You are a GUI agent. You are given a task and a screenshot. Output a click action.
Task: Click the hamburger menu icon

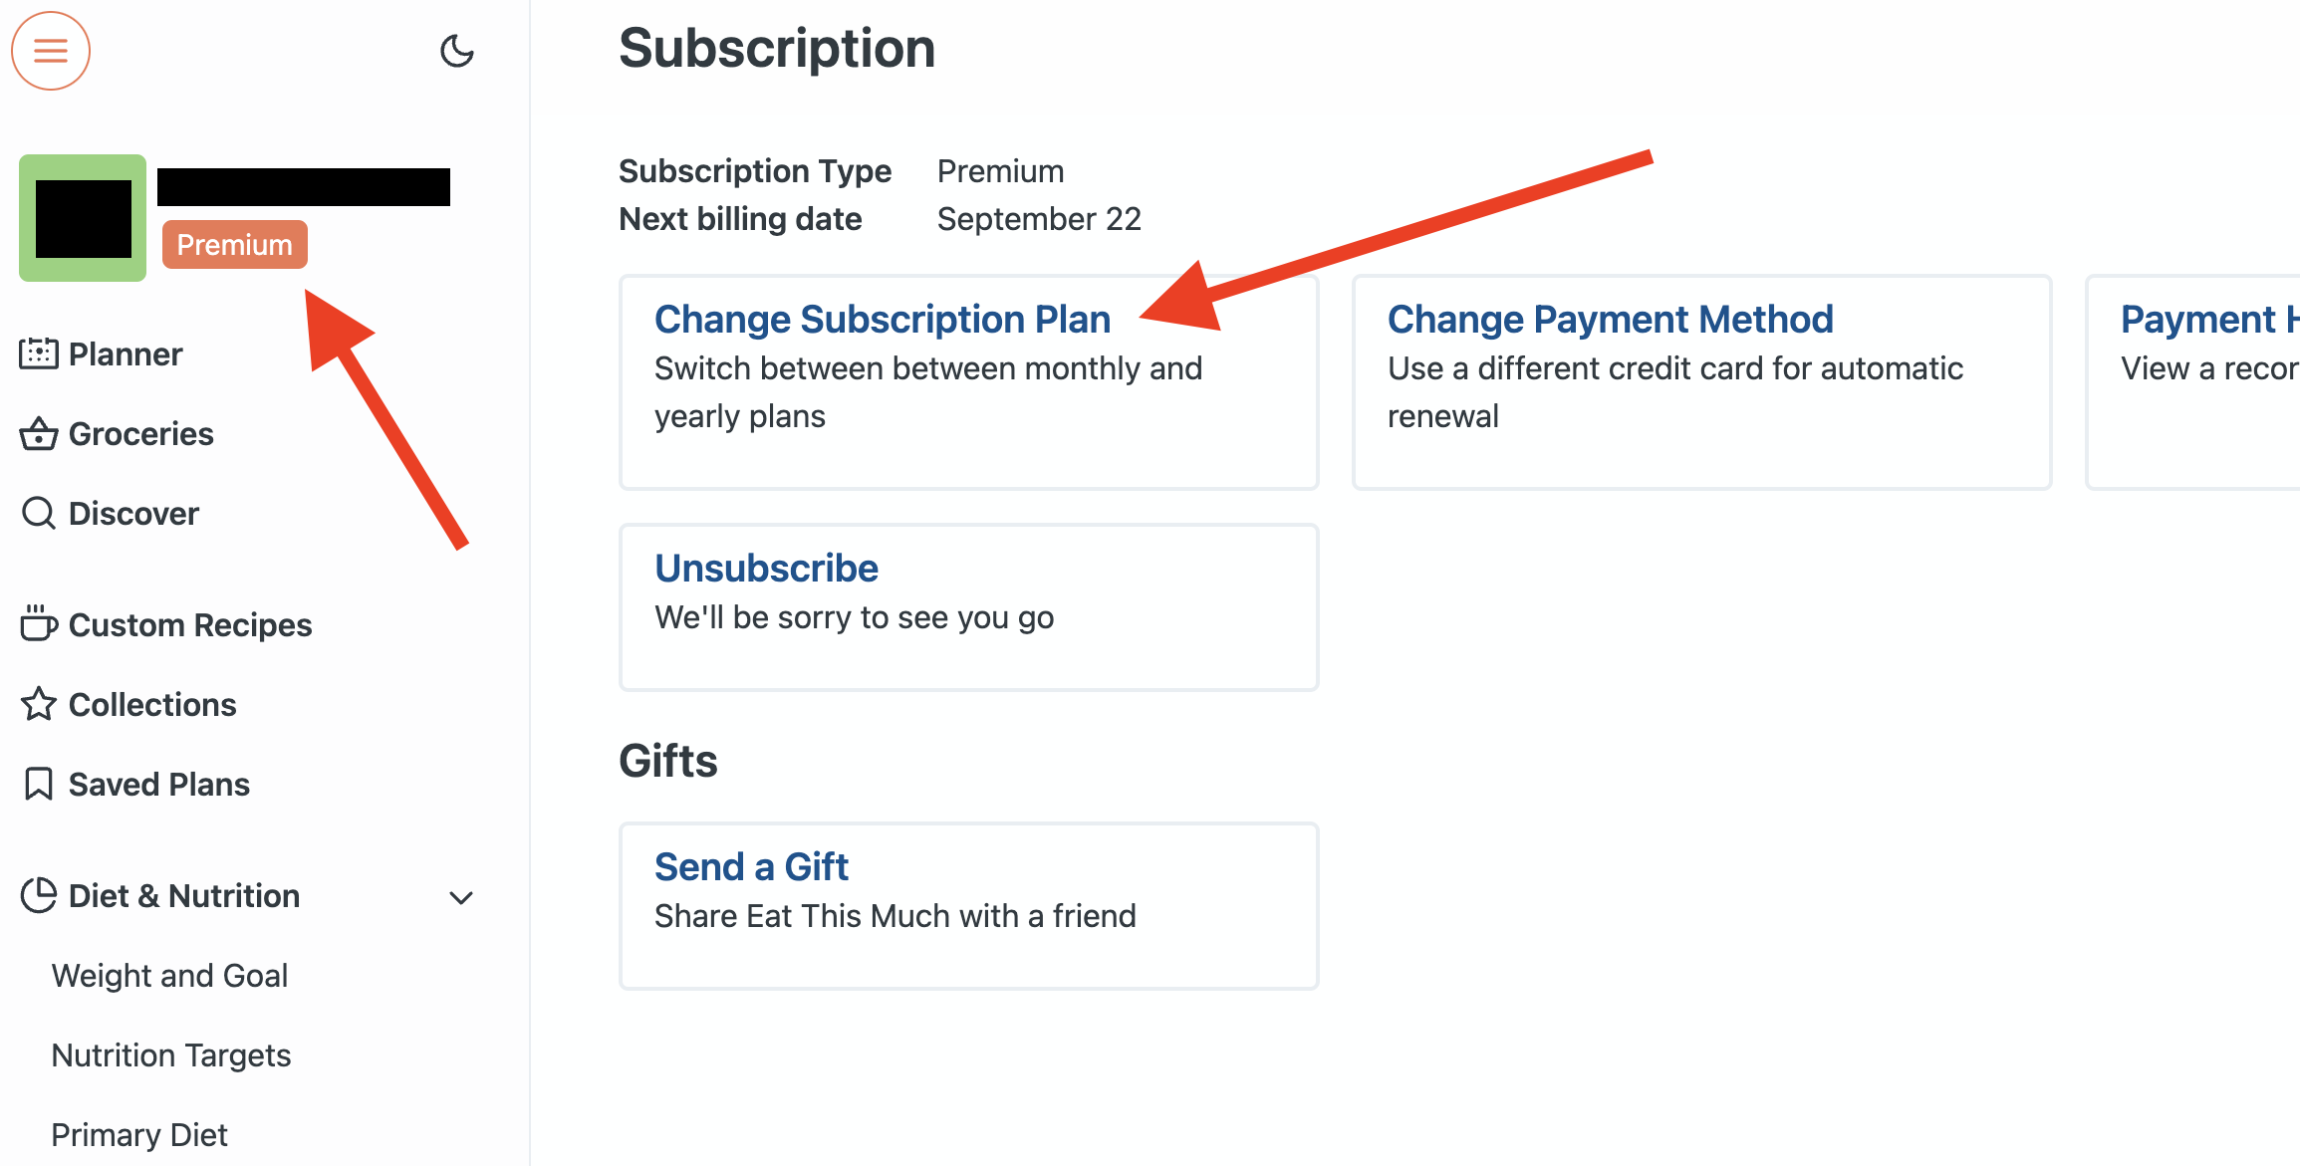(51, 51)
